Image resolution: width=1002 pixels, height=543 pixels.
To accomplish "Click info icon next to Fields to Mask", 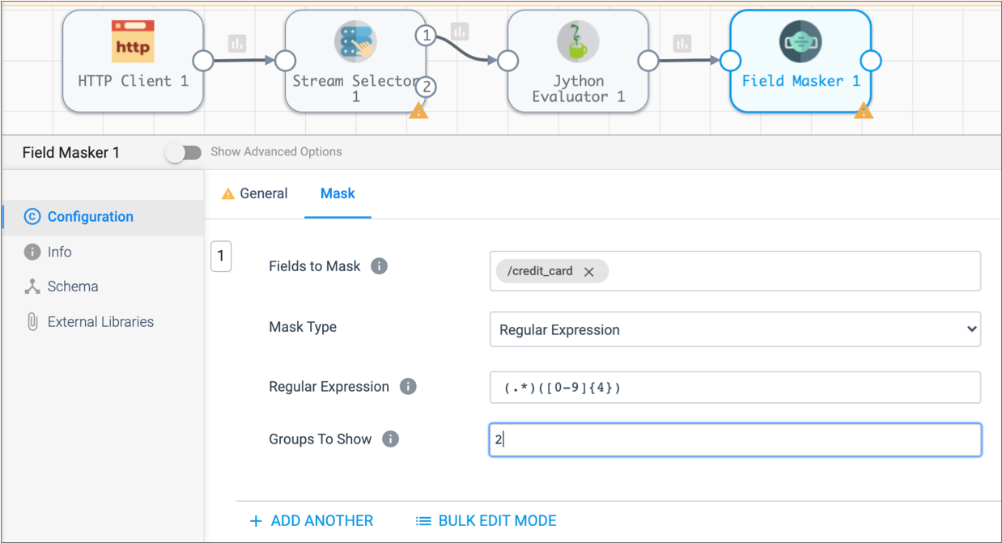I will 379,266.
